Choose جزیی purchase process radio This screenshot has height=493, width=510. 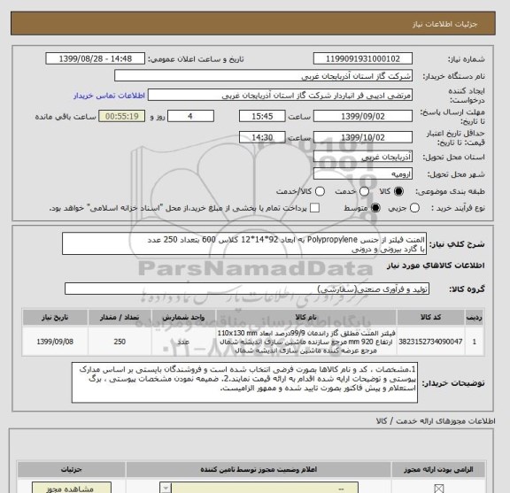(x=414, y=208)
